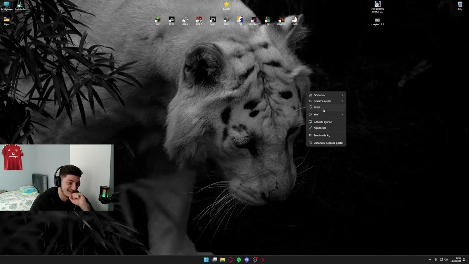
Task: Open File Explorer from the taskbar
Action: [x=222, y=260]
